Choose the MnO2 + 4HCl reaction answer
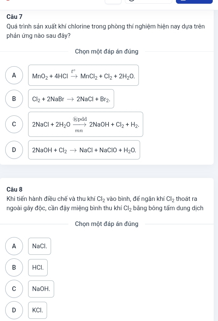Viewport: 218px width, 321px height. pos(83,75)
